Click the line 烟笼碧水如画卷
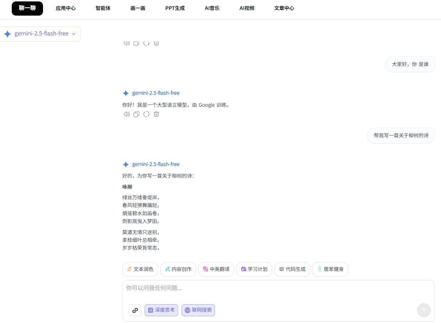 141,213
